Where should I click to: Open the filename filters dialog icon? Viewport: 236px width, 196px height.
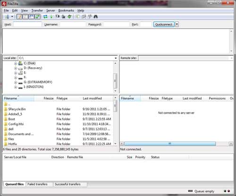77,17
